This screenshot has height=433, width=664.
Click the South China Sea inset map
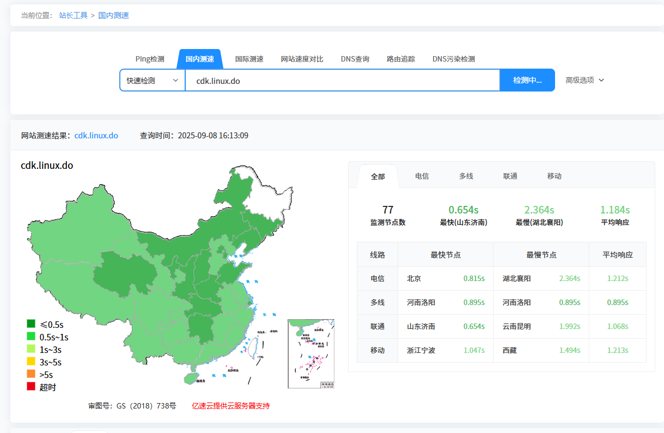(311, 354)
